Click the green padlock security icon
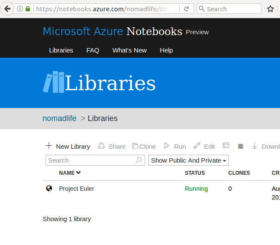This screenshot has height=245, width=280. click(28, 9)
